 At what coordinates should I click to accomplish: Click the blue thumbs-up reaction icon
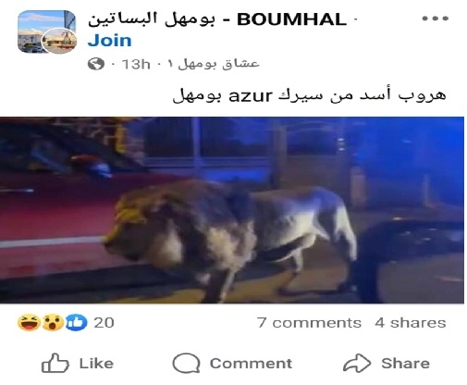coord(76,322)
